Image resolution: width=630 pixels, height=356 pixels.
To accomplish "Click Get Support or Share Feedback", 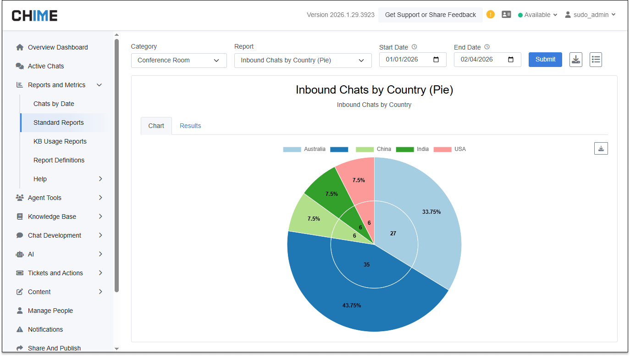I will (x=430, y=15).
